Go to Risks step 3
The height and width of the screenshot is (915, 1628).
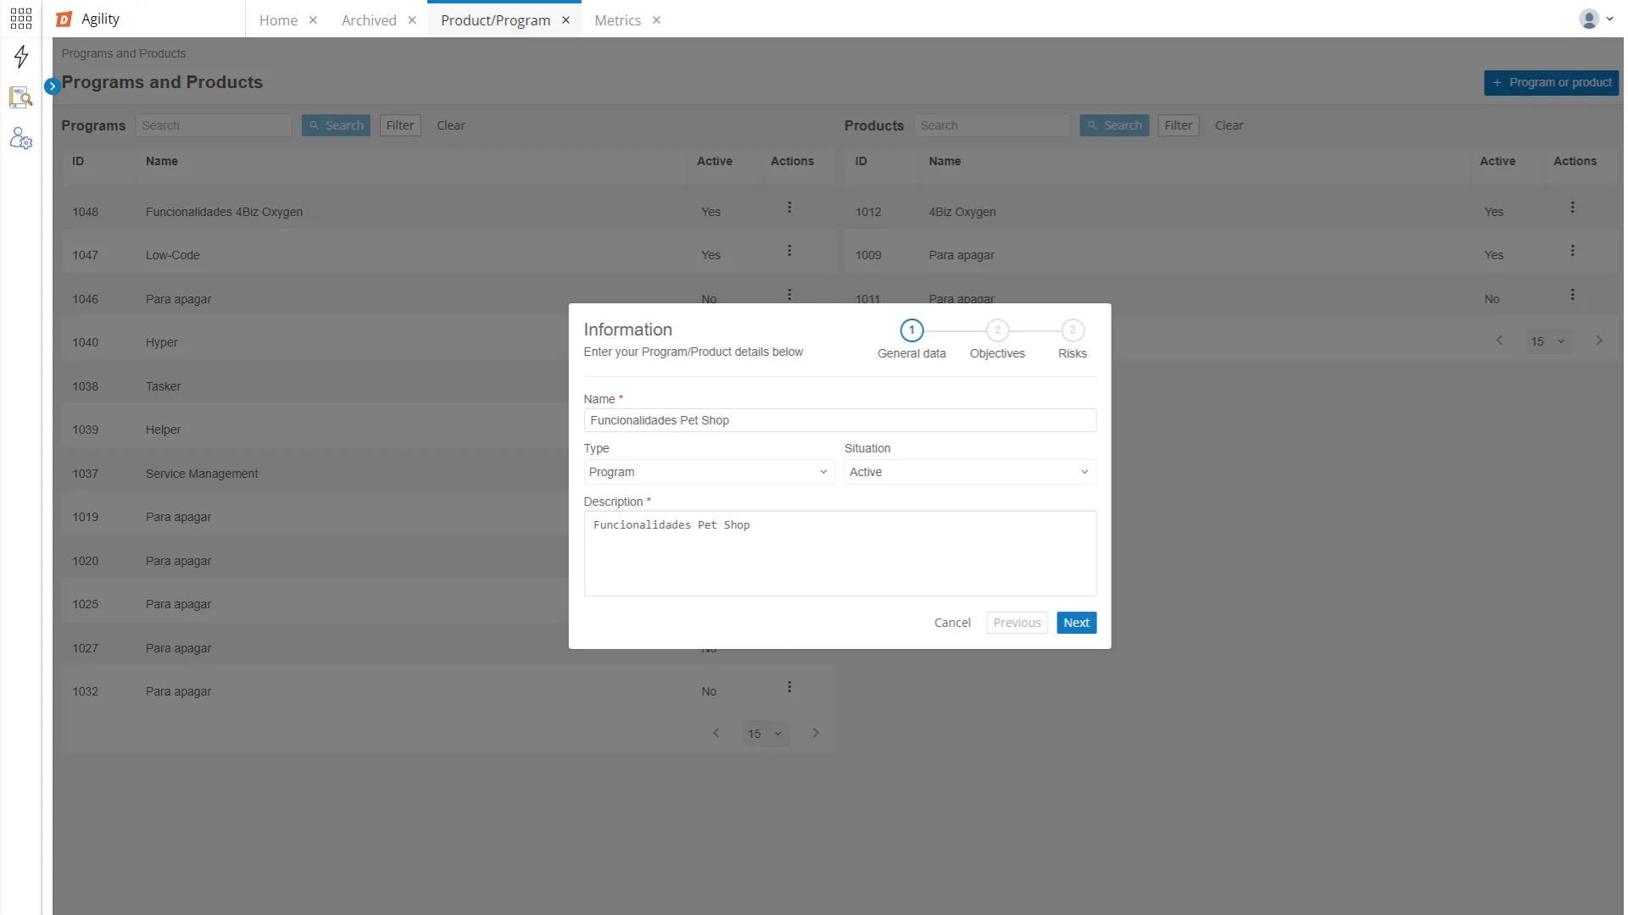click(1073, 330)
